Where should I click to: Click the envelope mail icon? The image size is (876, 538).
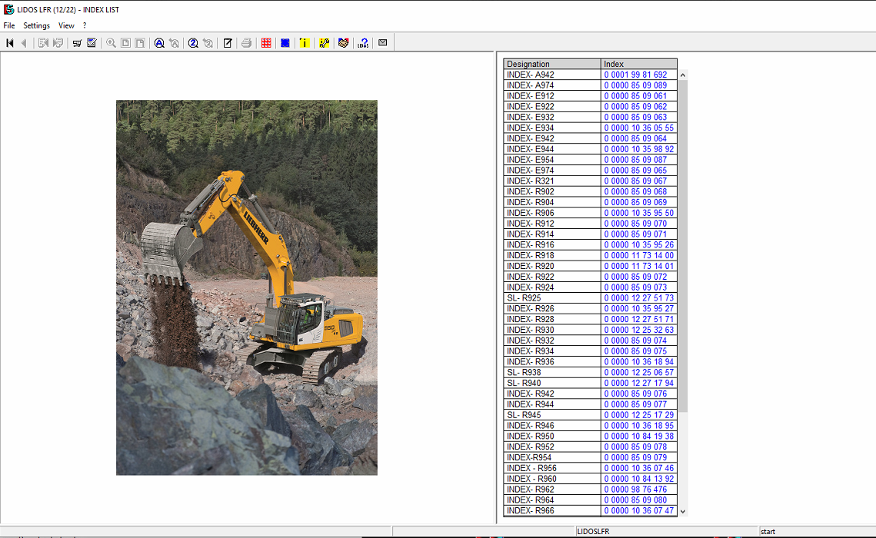pyautogui.click(x=383, y=43)
